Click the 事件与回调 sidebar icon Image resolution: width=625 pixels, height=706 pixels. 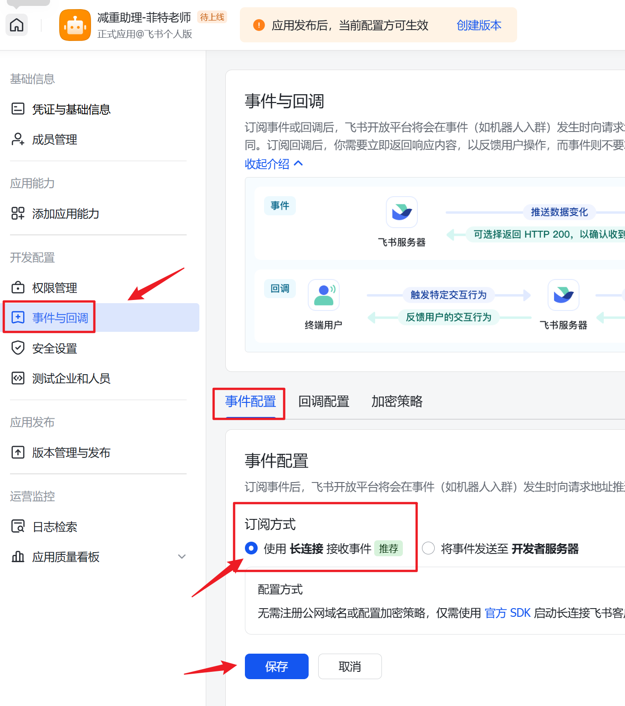pyautogui.click(x=18, y=317)
